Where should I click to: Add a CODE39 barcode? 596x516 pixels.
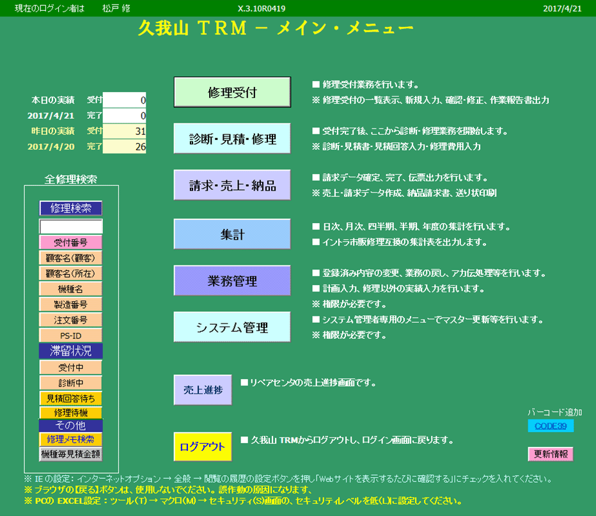(551, 426)
